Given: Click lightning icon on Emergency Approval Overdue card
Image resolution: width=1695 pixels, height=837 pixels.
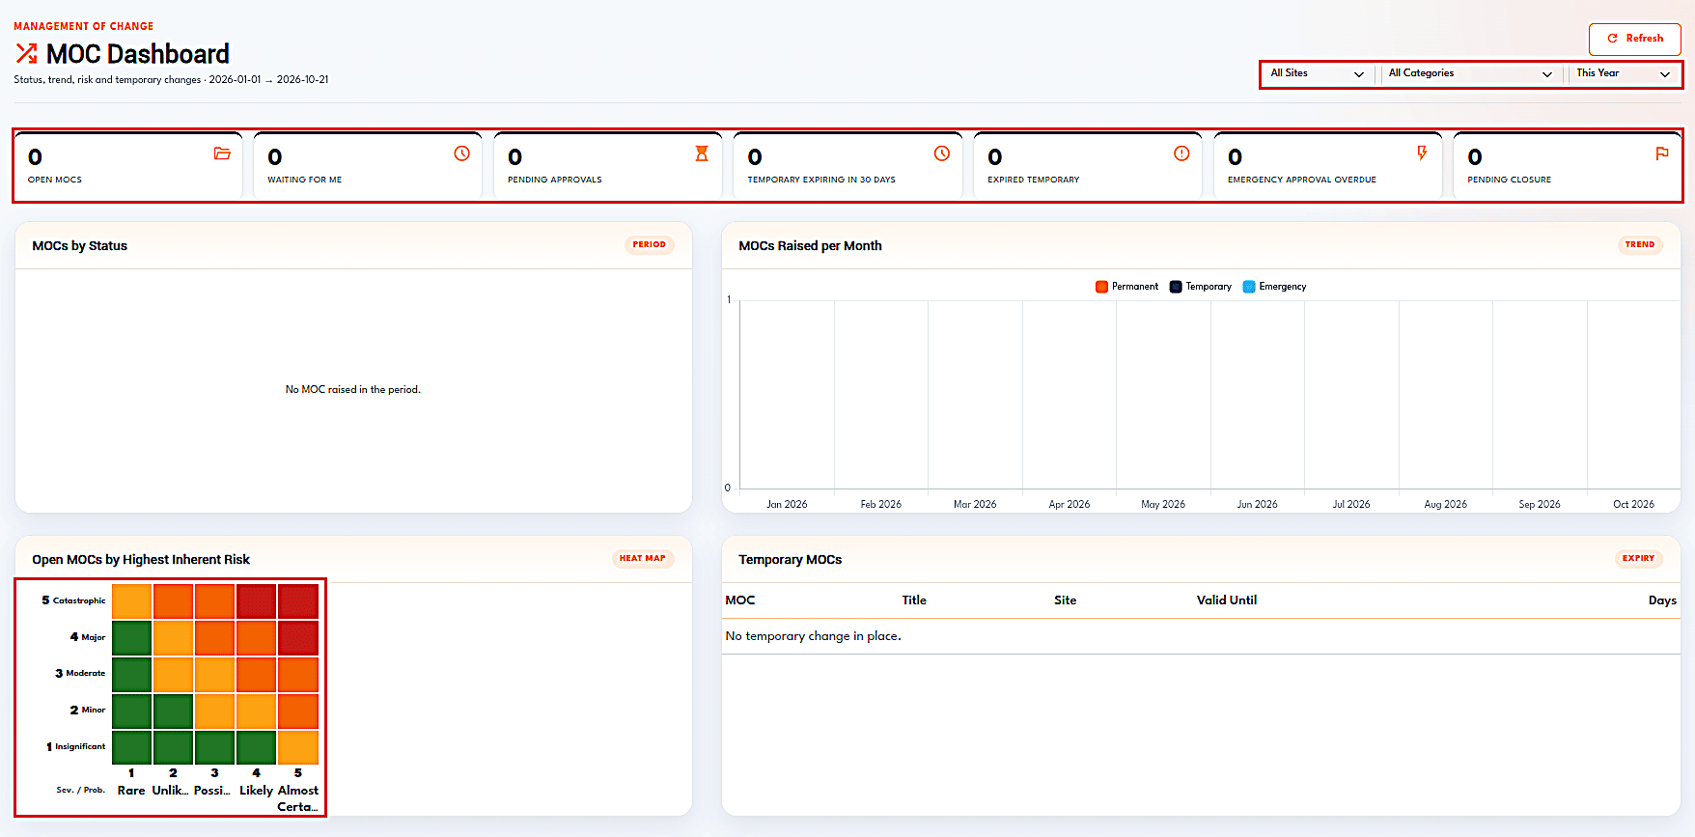Looking at the screenshot, I should pyautogui.click(x=1422, y=153).
